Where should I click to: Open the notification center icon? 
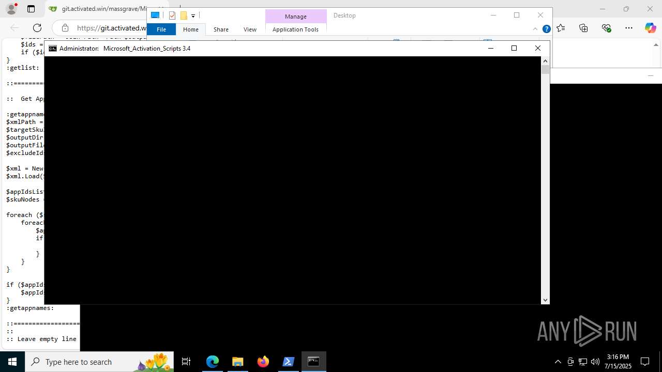(x=645, y=362)
